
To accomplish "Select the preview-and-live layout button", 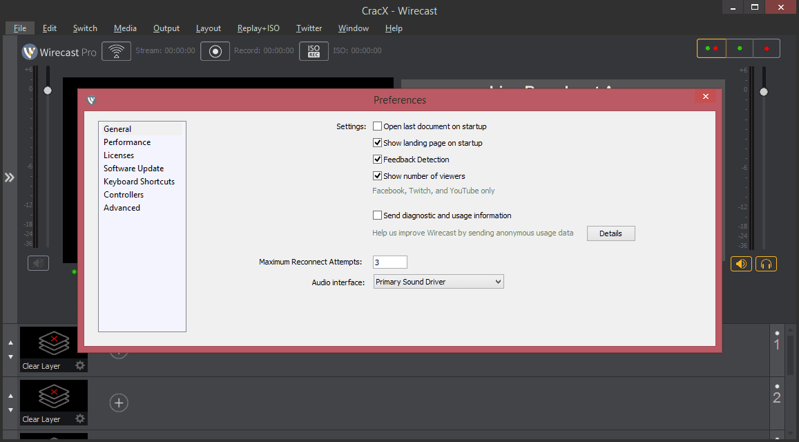I will [x=711, y=48].
